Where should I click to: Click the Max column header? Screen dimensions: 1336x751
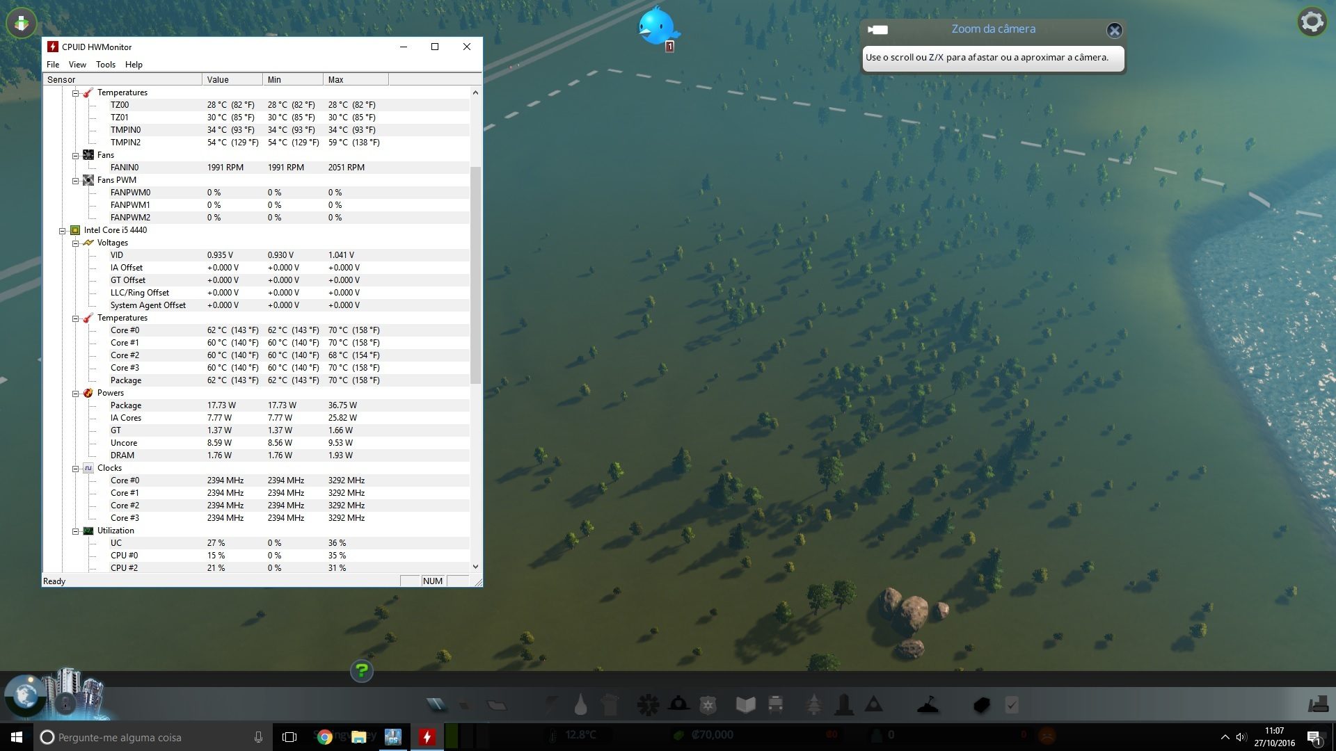coord(356,79)
